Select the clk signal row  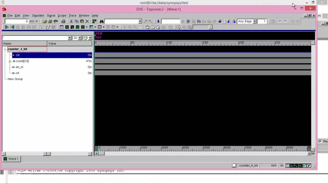click(x=52, y=55)
